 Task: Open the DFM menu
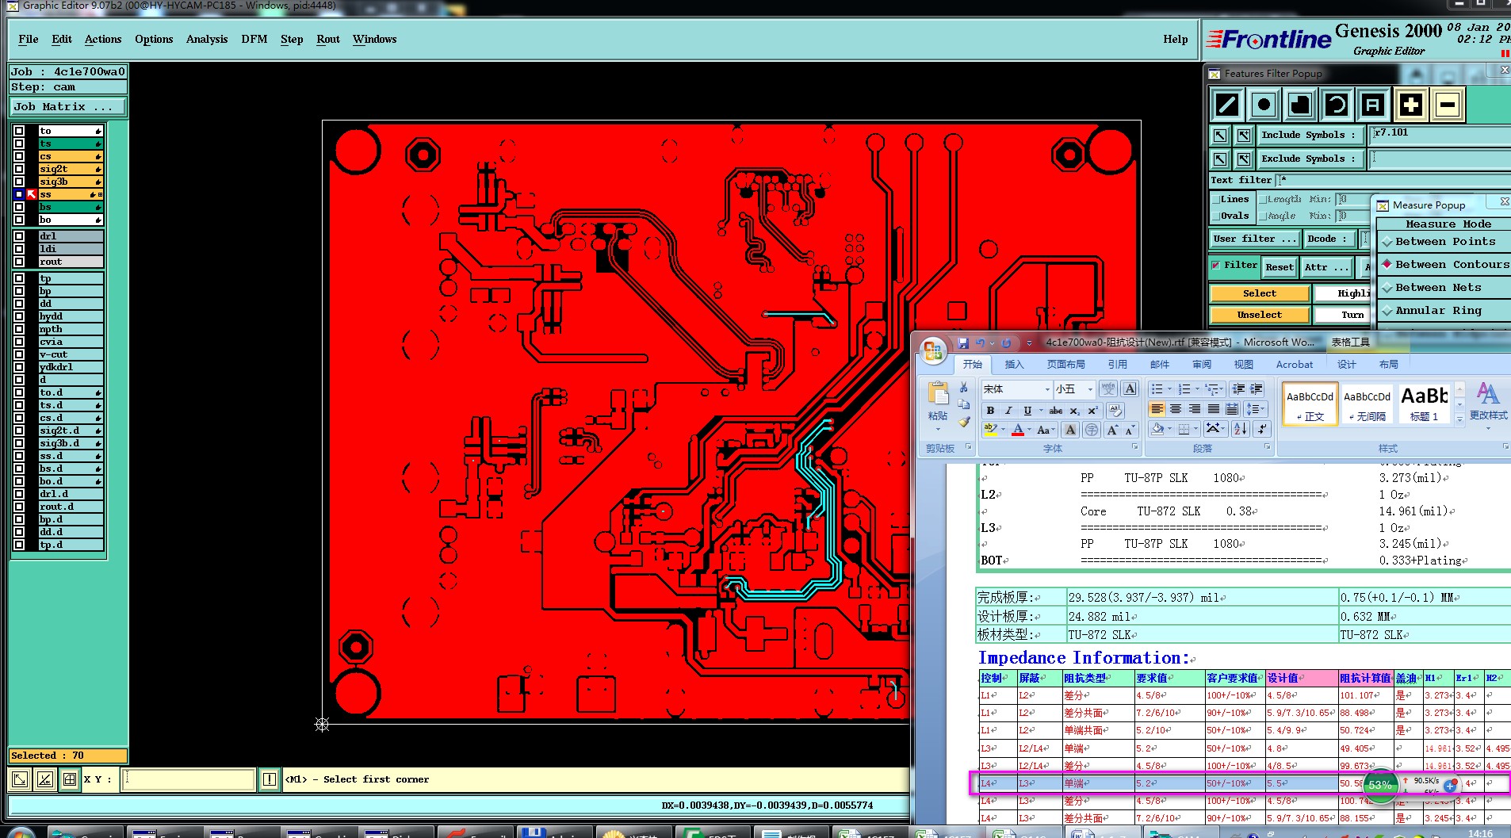(x=254, y=39)
